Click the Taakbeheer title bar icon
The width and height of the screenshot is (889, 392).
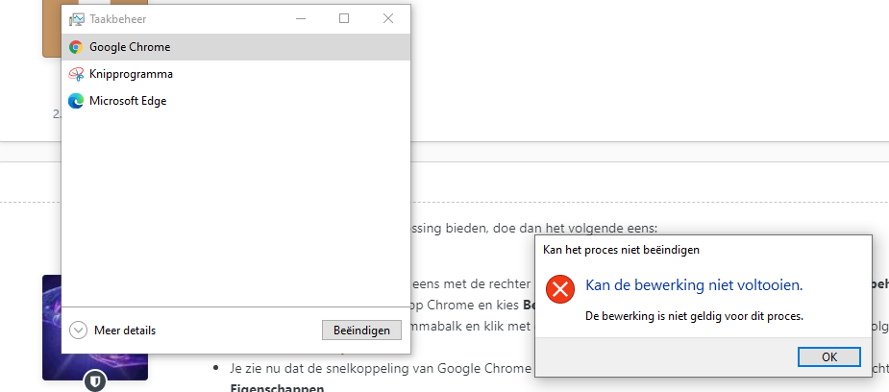click(76, 19)
